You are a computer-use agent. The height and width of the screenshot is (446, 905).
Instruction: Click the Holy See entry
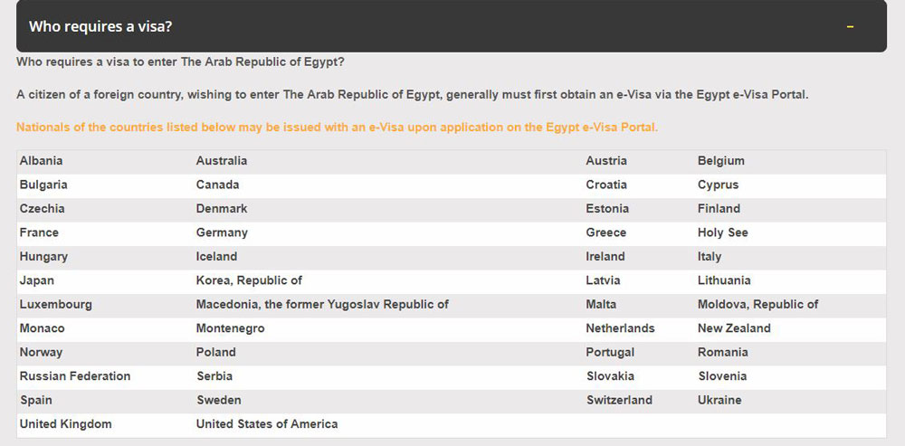[723, 232]
